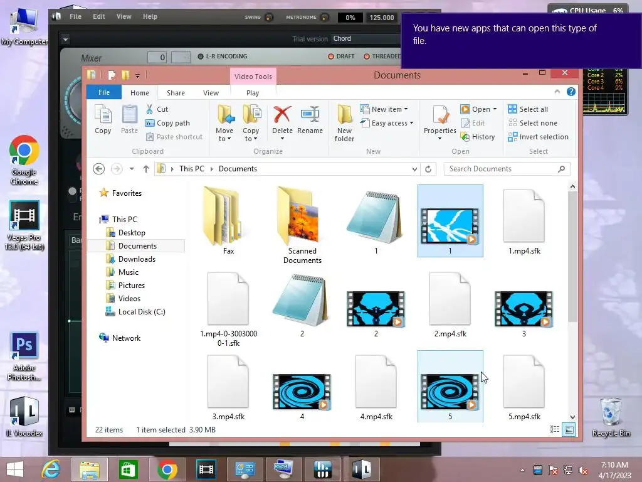Click the 125.000 tempo field

382,18
